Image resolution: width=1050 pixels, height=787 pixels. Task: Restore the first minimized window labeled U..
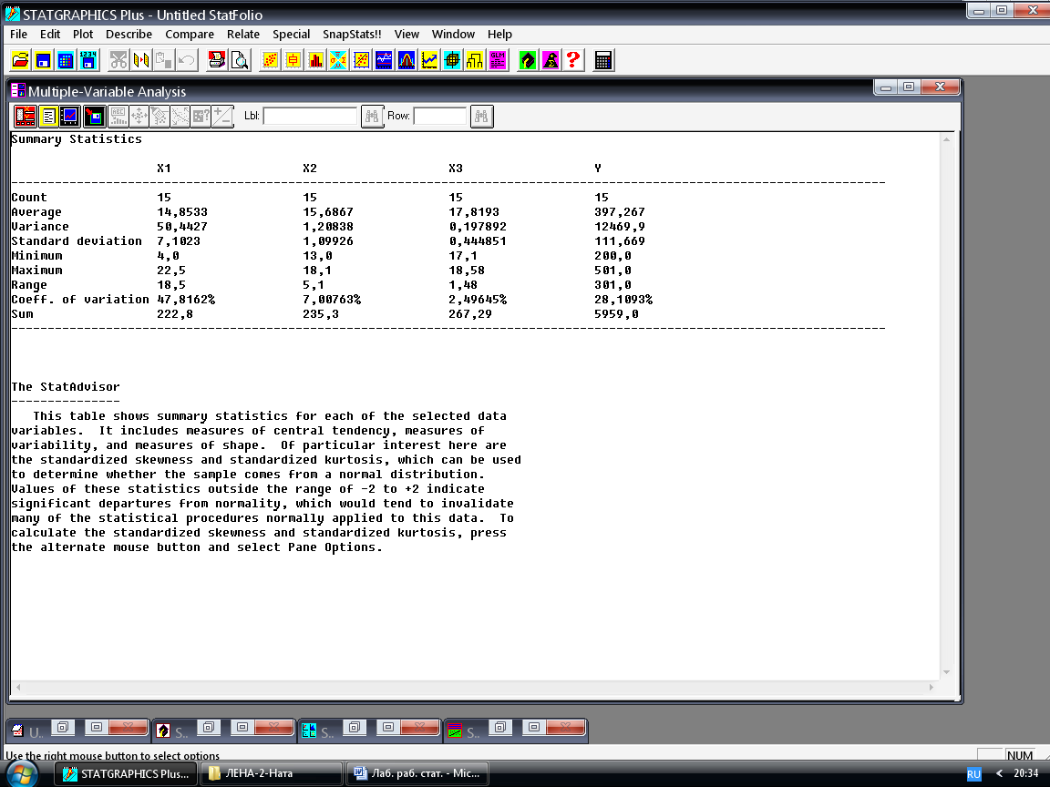click(x=62, y=727)
